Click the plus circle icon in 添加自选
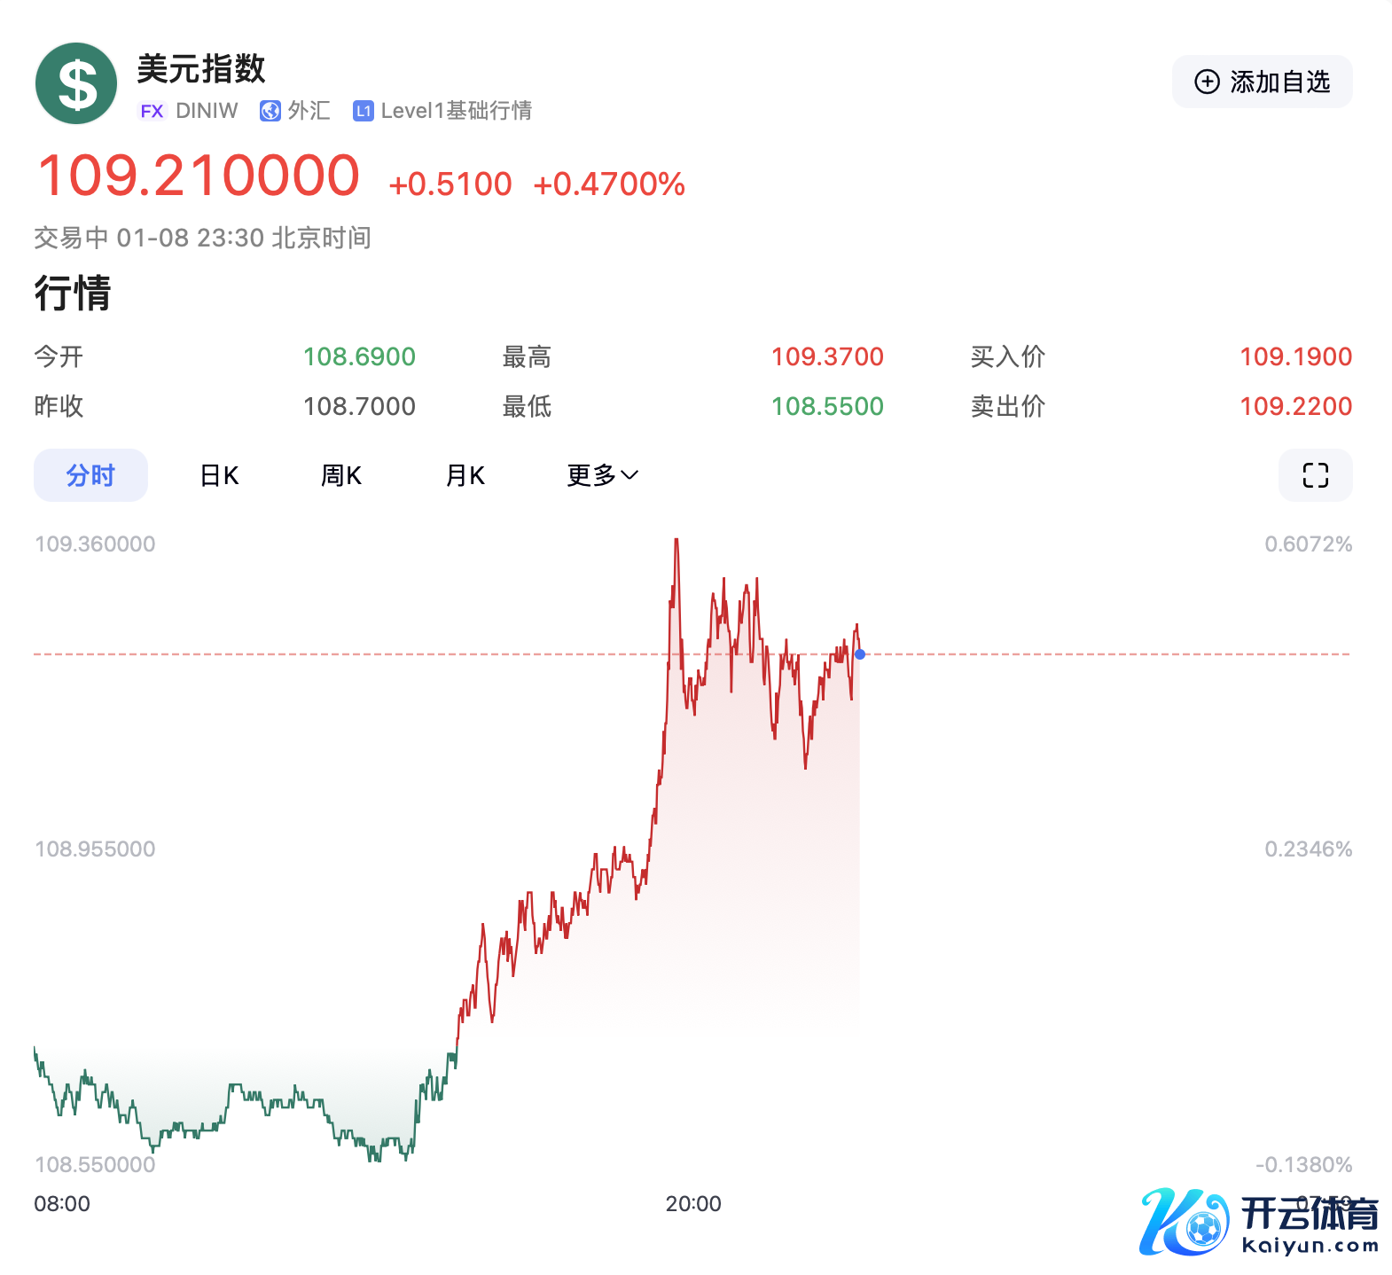Viewport: 1392px width, 1275px height. pos(1207,82)
